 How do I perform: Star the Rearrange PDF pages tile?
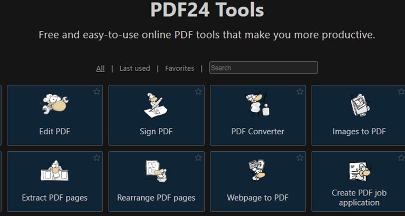(198, 158)
